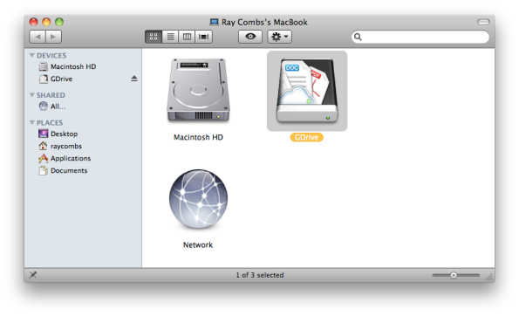Viewport: 519px width, 316px height.
Task: Go forward with the right arrow button
Action: point(53,37)
